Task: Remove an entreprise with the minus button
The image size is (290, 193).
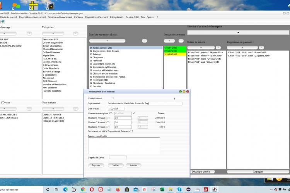Action: click(x=75, y=34)
